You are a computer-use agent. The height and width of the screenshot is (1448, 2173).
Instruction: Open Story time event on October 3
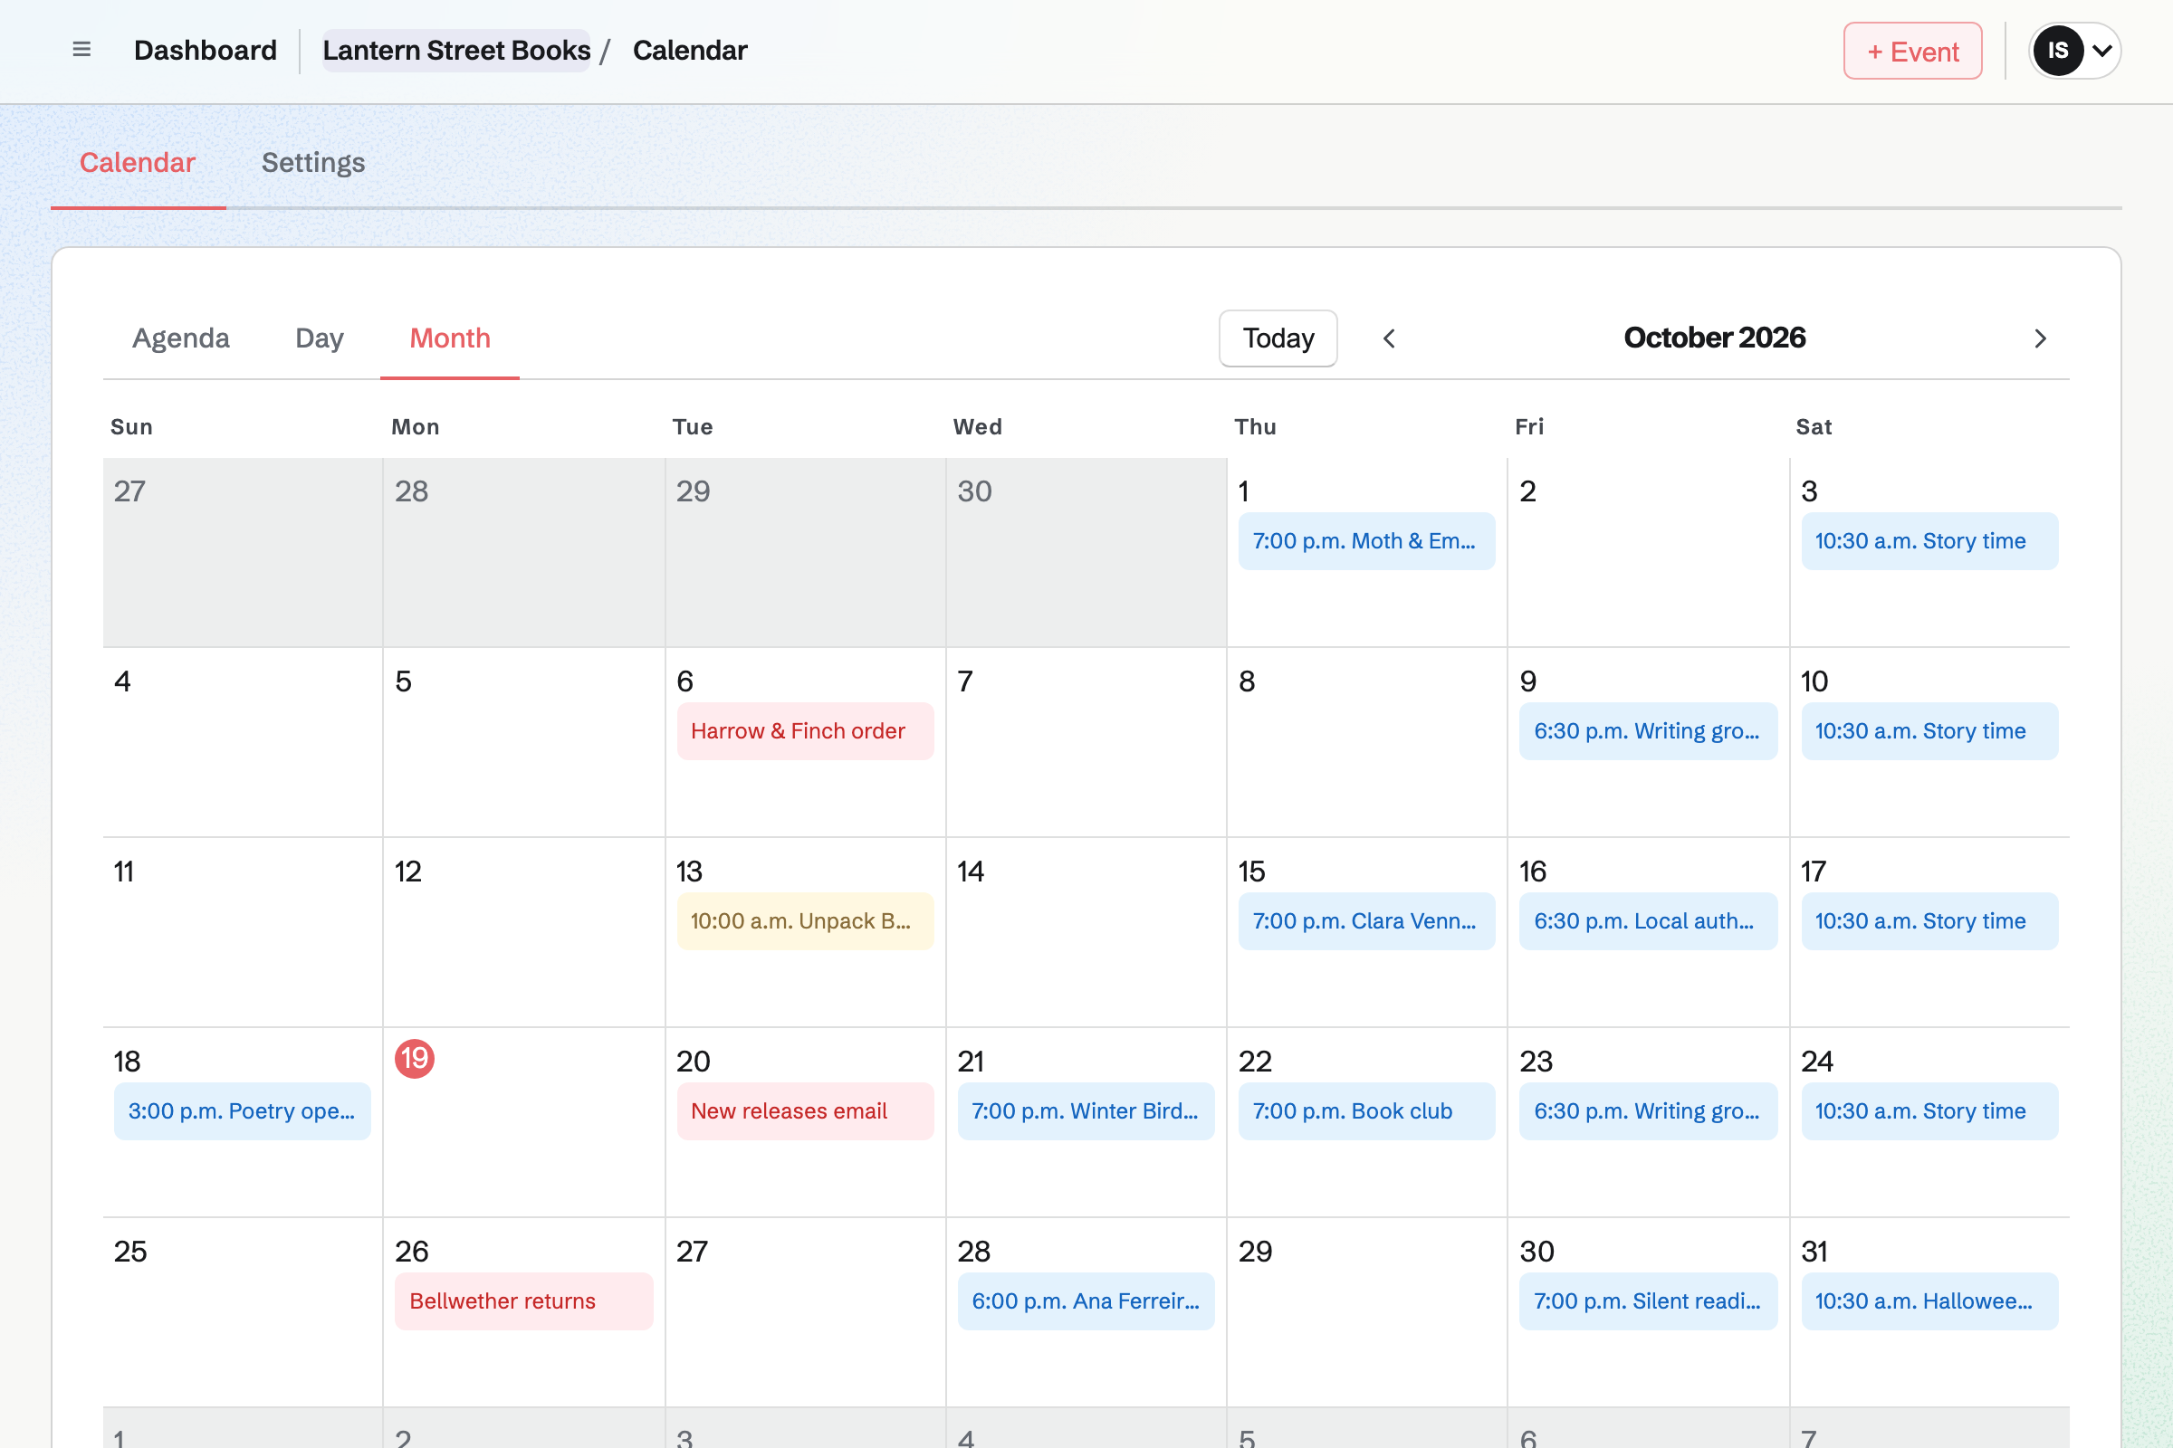1929,541
